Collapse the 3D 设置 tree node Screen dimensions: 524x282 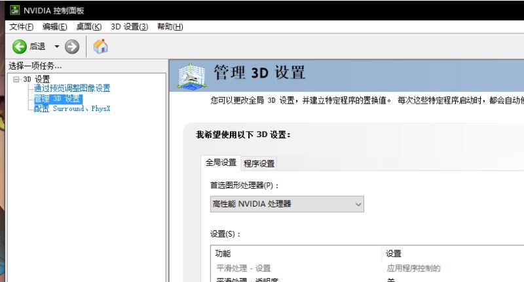click(16, 79)
